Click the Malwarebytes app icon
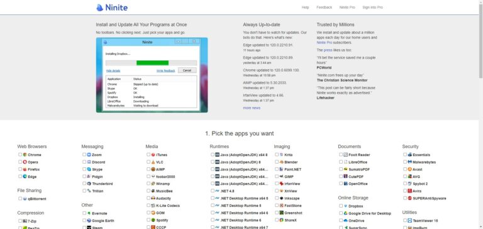 pos(409,162)
